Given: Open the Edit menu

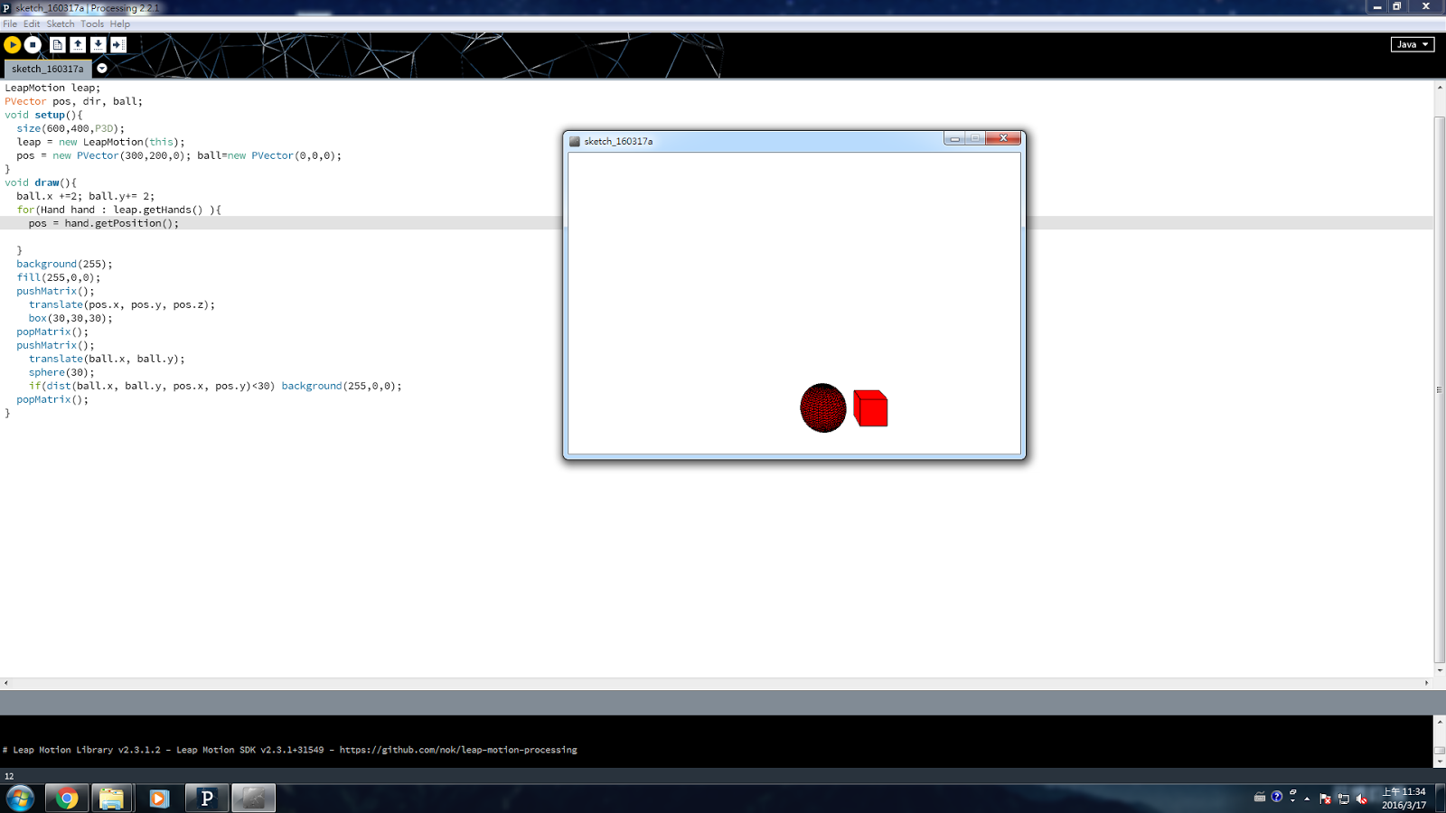Looking at the screenshot, I should click(x=32, y=24).
